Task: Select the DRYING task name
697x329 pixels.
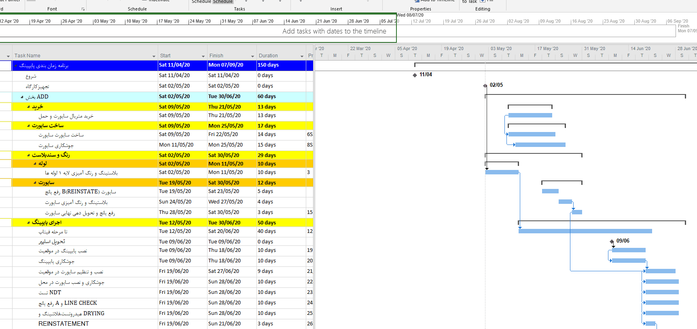Action: (72, 314)
